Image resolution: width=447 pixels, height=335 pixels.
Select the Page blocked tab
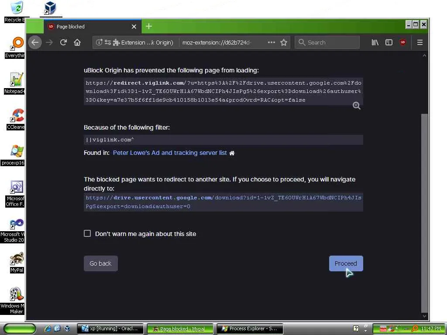coord(93,27)
